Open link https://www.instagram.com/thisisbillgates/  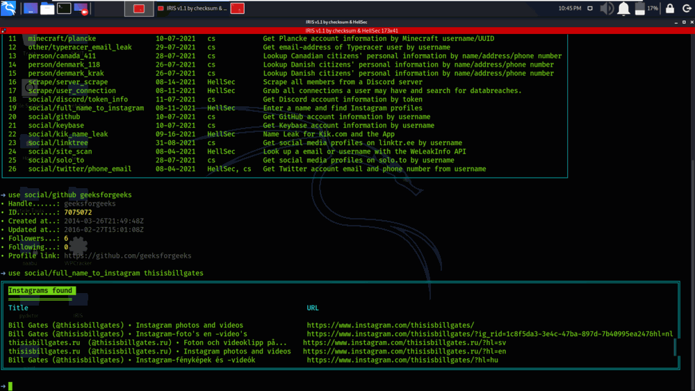(391, 326)
